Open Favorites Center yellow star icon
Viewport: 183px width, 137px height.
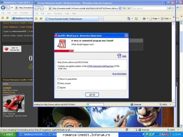tap(36, 19)
